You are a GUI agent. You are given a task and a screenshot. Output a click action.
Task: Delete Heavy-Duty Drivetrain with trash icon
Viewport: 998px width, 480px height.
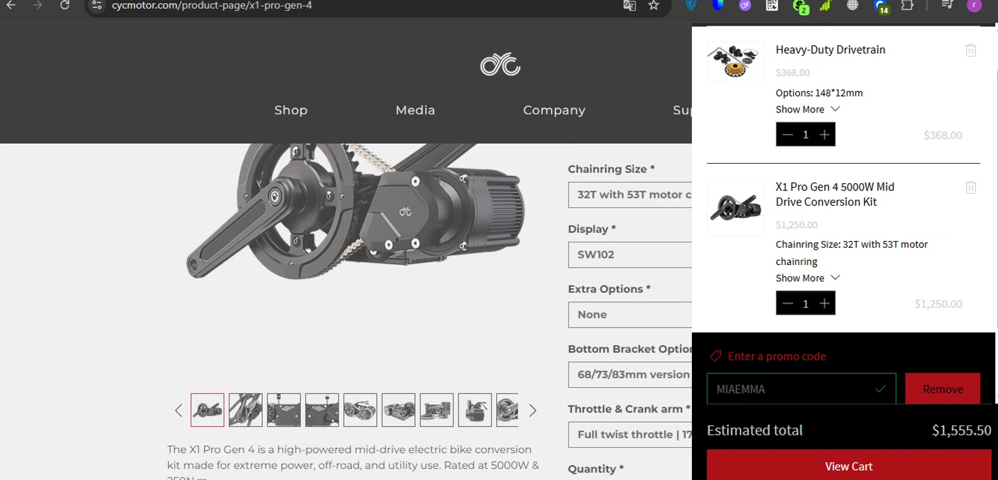tap(971, 50)
